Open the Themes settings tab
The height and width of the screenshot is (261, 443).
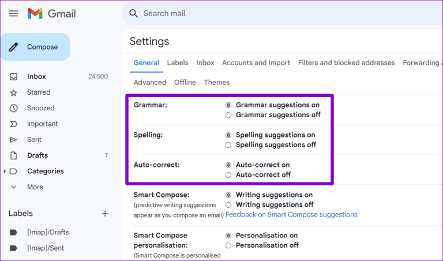[x=216, y=83]
